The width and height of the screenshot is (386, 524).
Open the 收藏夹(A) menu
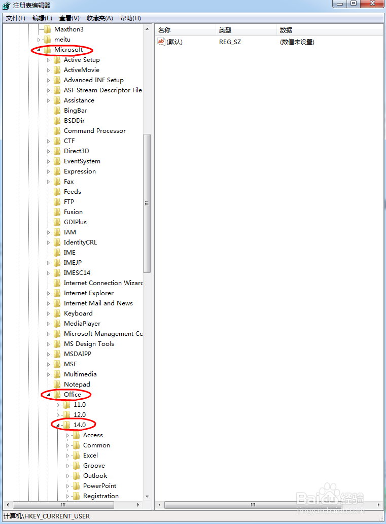pos(99,18)
